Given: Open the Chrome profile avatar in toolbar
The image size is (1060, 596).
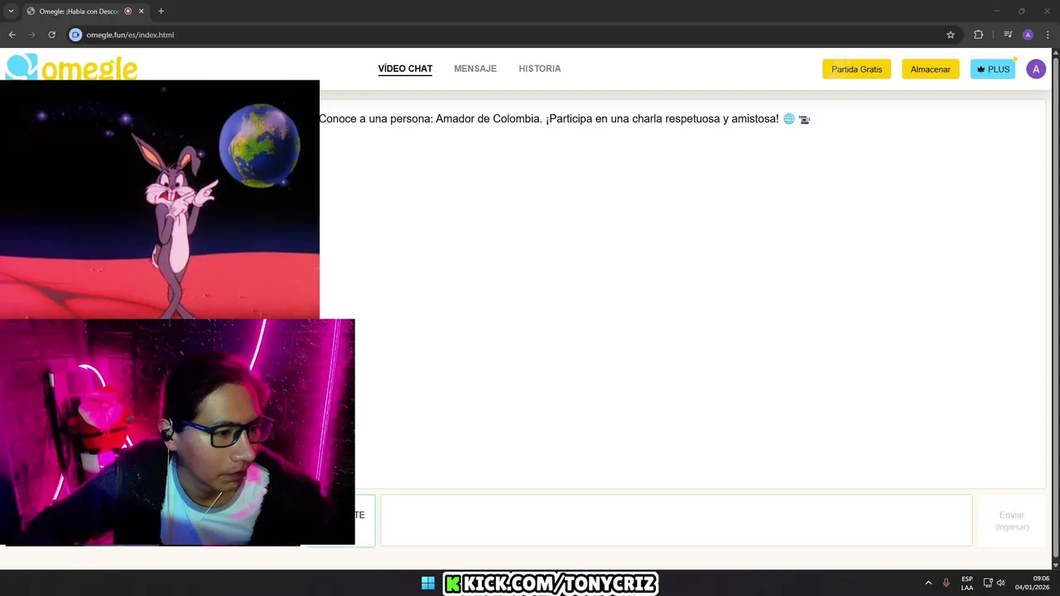Looking at the screenshot, I should point(1028,35).
